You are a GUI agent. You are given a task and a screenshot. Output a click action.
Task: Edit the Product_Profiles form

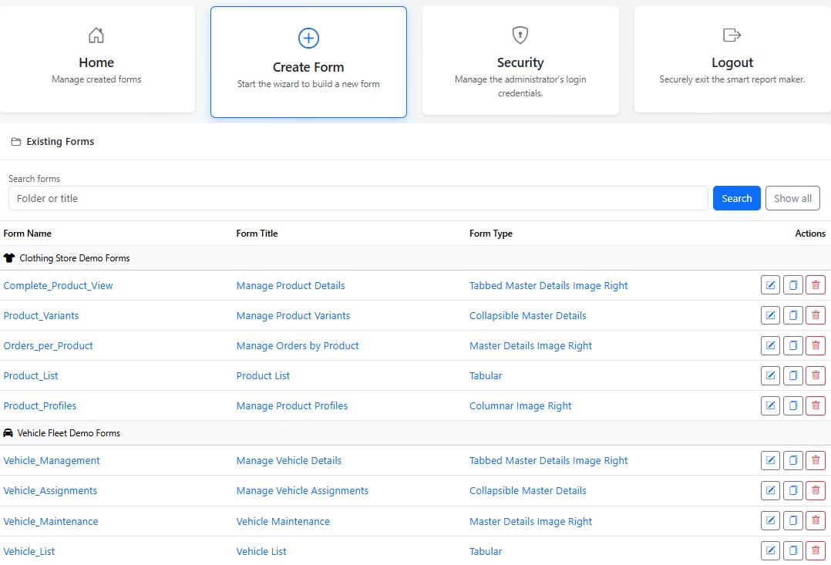tap(770, 406)
